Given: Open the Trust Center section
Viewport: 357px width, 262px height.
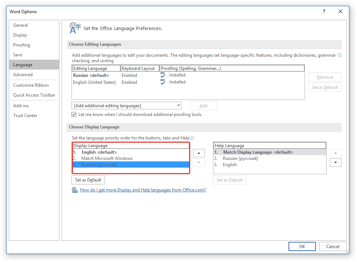Looking at the screenshot, I should tap(25, 115).
